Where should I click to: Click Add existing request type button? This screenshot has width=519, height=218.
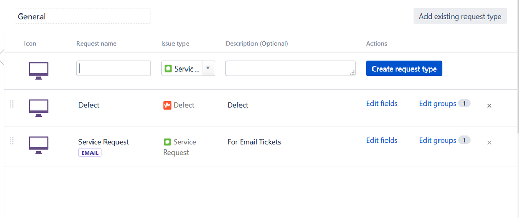(x=460, y=16)
